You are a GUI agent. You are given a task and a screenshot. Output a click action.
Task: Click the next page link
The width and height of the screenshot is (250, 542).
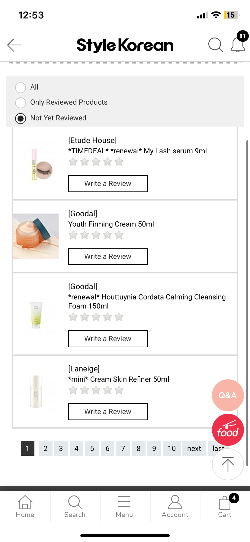[194, 448]
